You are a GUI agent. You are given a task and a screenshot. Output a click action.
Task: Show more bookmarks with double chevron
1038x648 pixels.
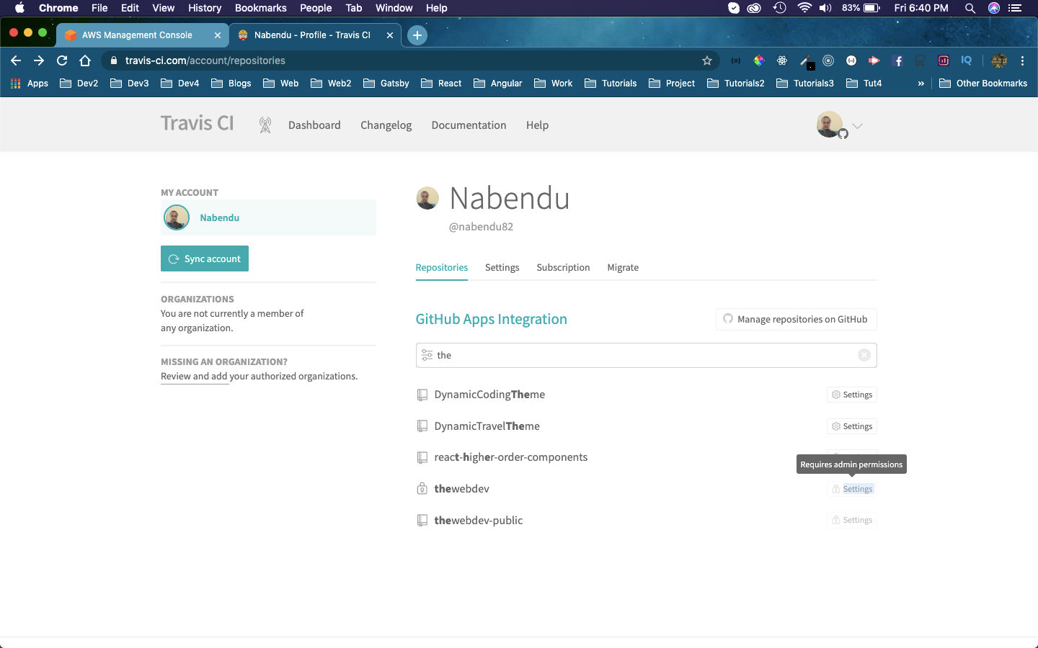921,84
